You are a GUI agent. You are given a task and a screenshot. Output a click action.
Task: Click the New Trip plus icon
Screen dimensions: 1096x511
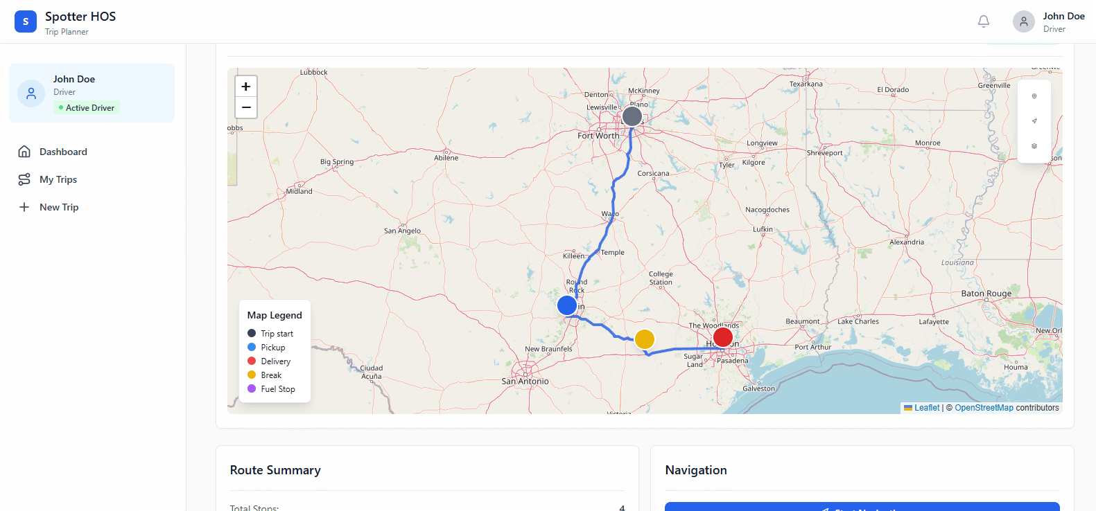click(24, 207)
